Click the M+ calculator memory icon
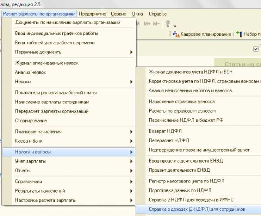Image resolution: width=261 pixels, height=216 pixels. point(147,23)
